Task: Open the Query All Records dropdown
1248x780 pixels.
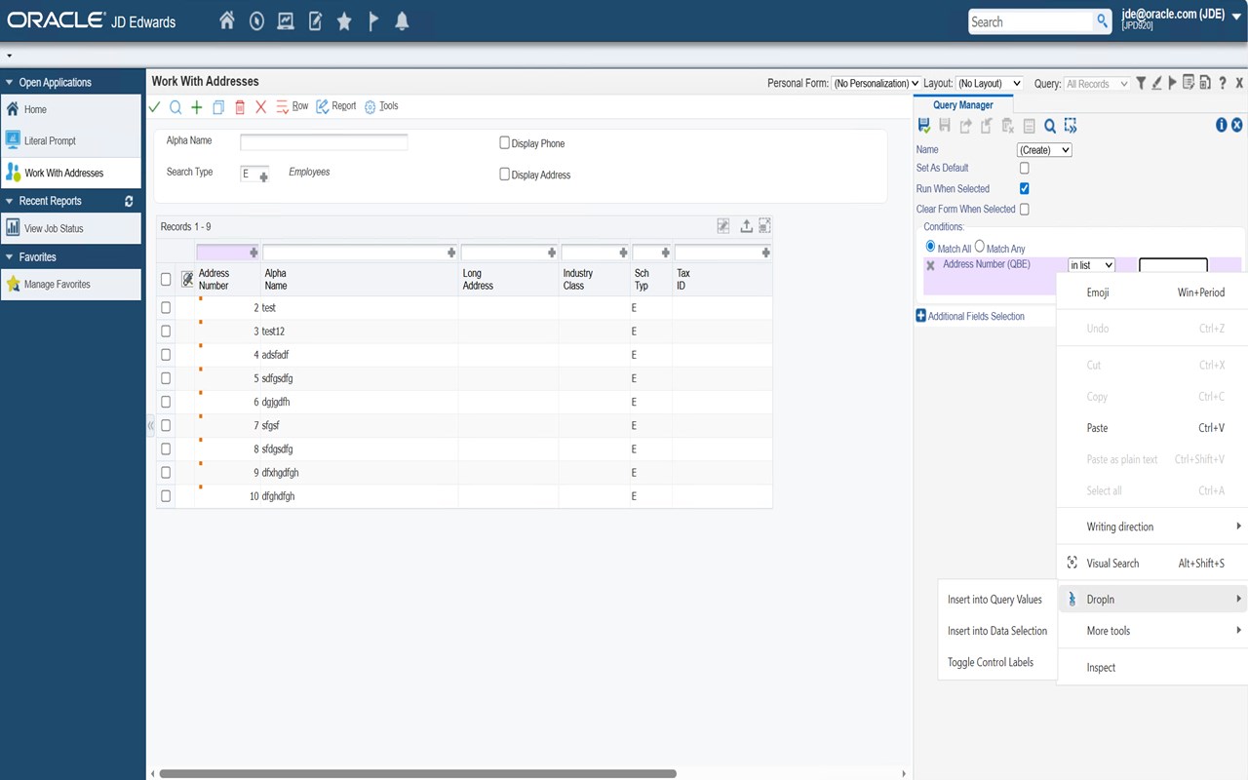Action: pos(1097,84)
